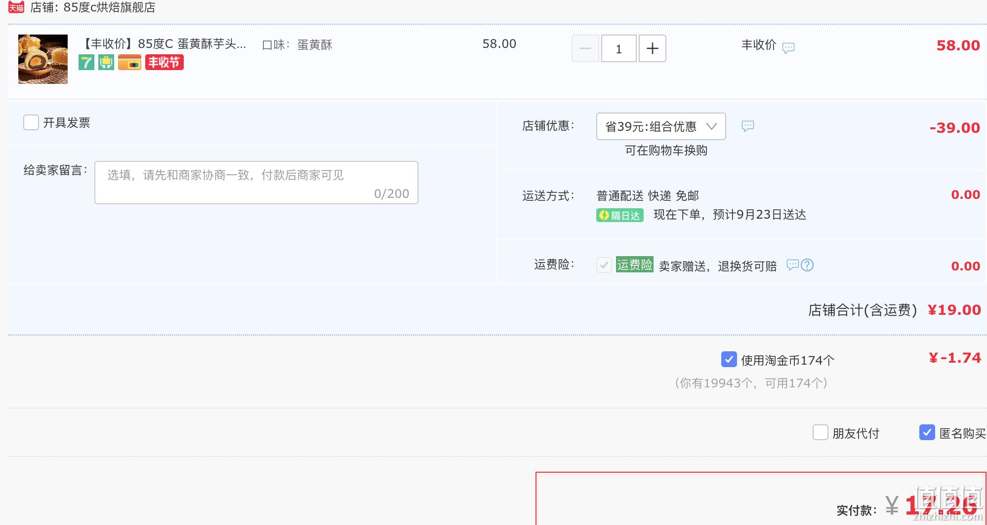The height and width of the screenshot is (525, 987).
Task: Open the egg yolk pastry product thumbnail
Action: [43, 59]
